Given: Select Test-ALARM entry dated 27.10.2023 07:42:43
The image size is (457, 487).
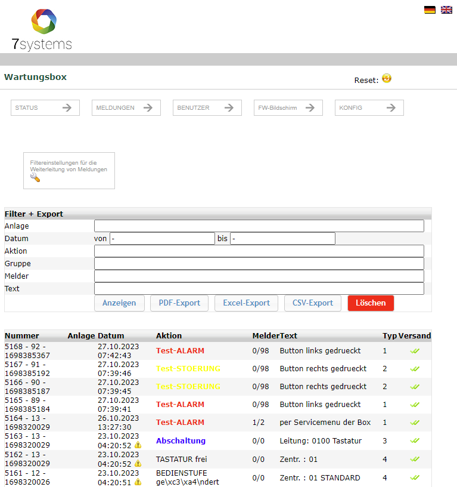Looking at the screenshot, I should (x=180, y=351).
